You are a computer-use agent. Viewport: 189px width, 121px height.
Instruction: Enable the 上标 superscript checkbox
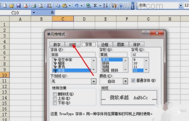point(55,98)
